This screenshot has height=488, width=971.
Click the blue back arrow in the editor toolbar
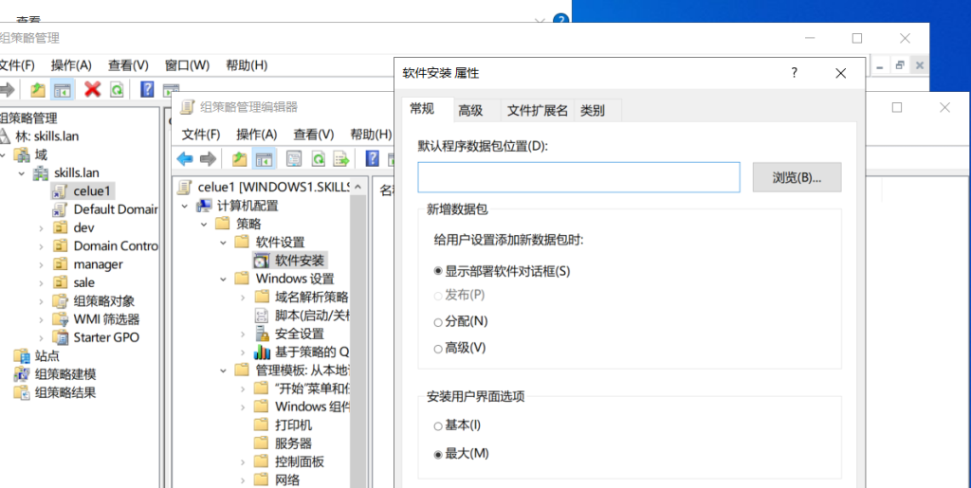pos(185,159)
